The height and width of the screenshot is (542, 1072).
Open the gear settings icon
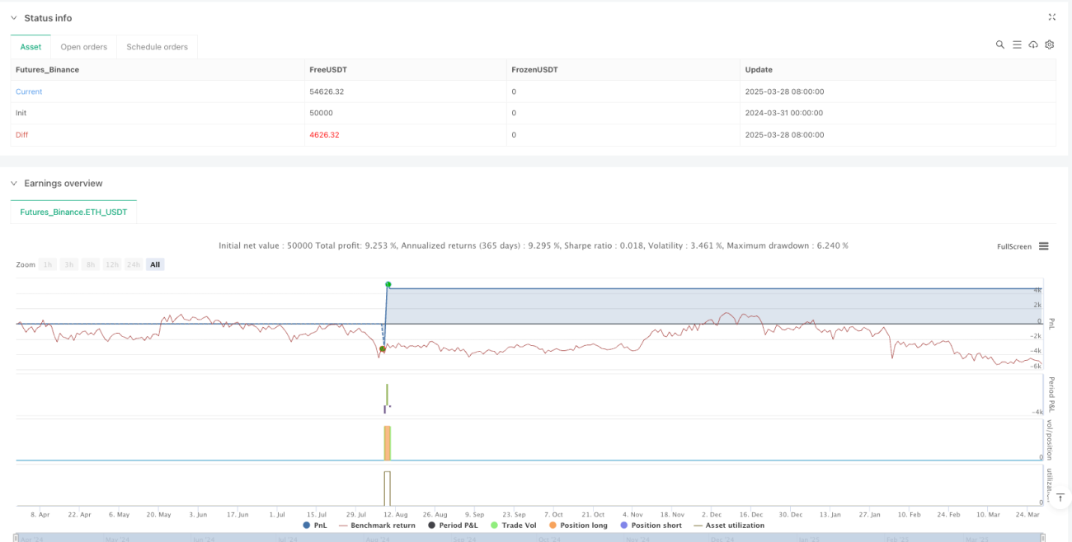pos(1050,44)
